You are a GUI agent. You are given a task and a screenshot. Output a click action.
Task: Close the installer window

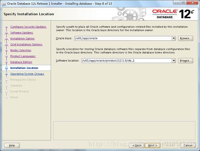pos(192,3)
